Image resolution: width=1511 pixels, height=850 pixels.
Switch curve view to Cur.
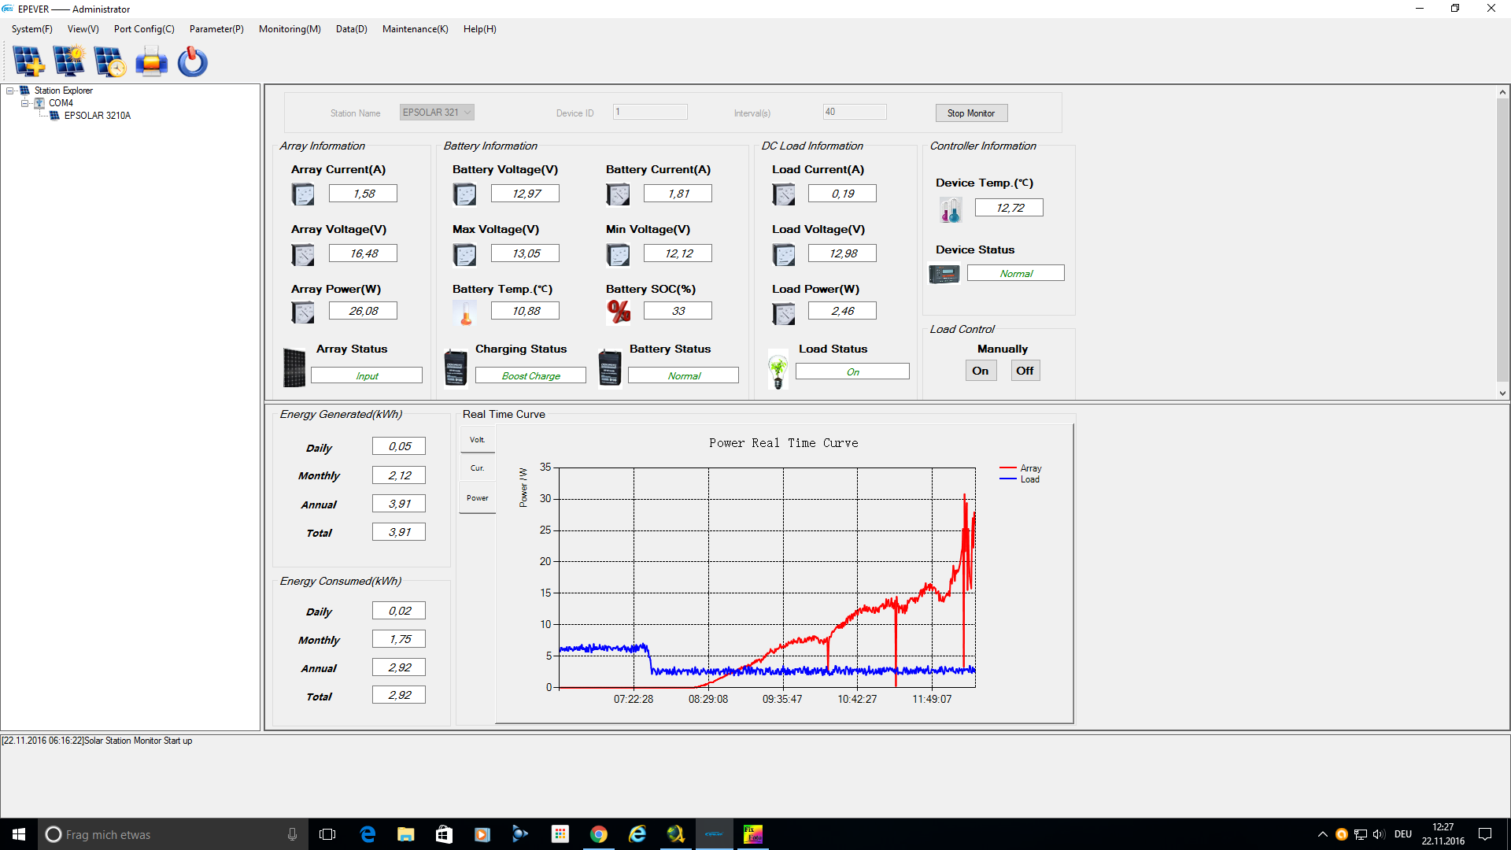(477, 468)
